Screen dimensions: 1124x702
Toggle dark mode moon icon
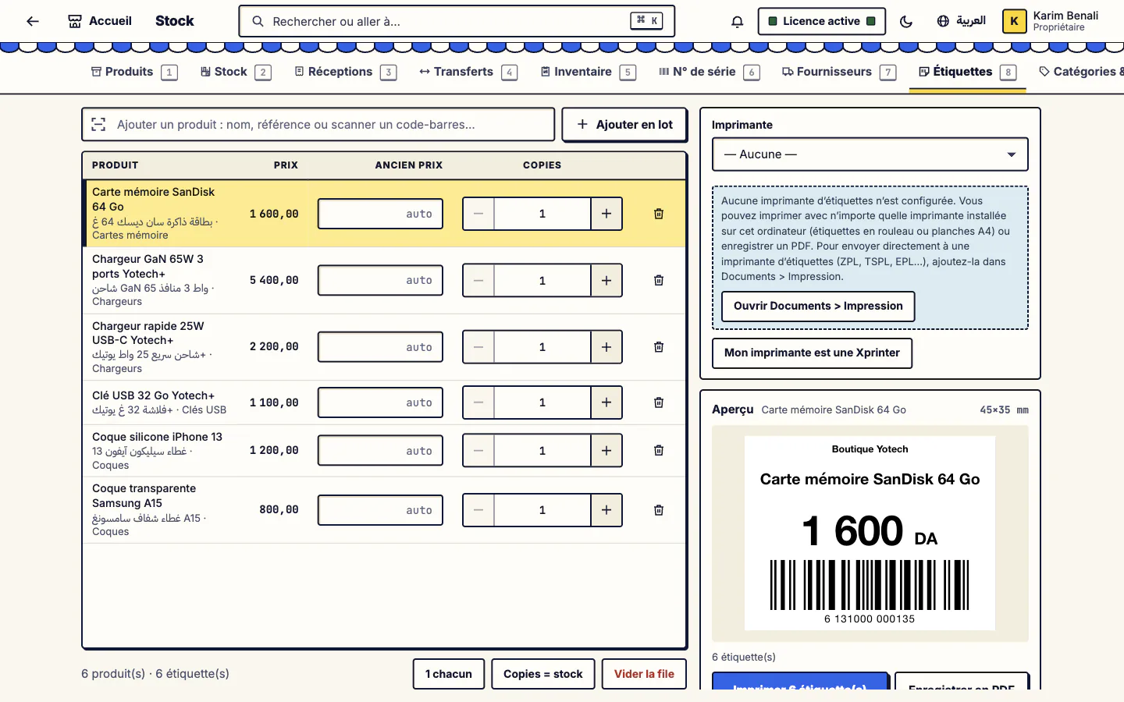[x=906, y=21]
